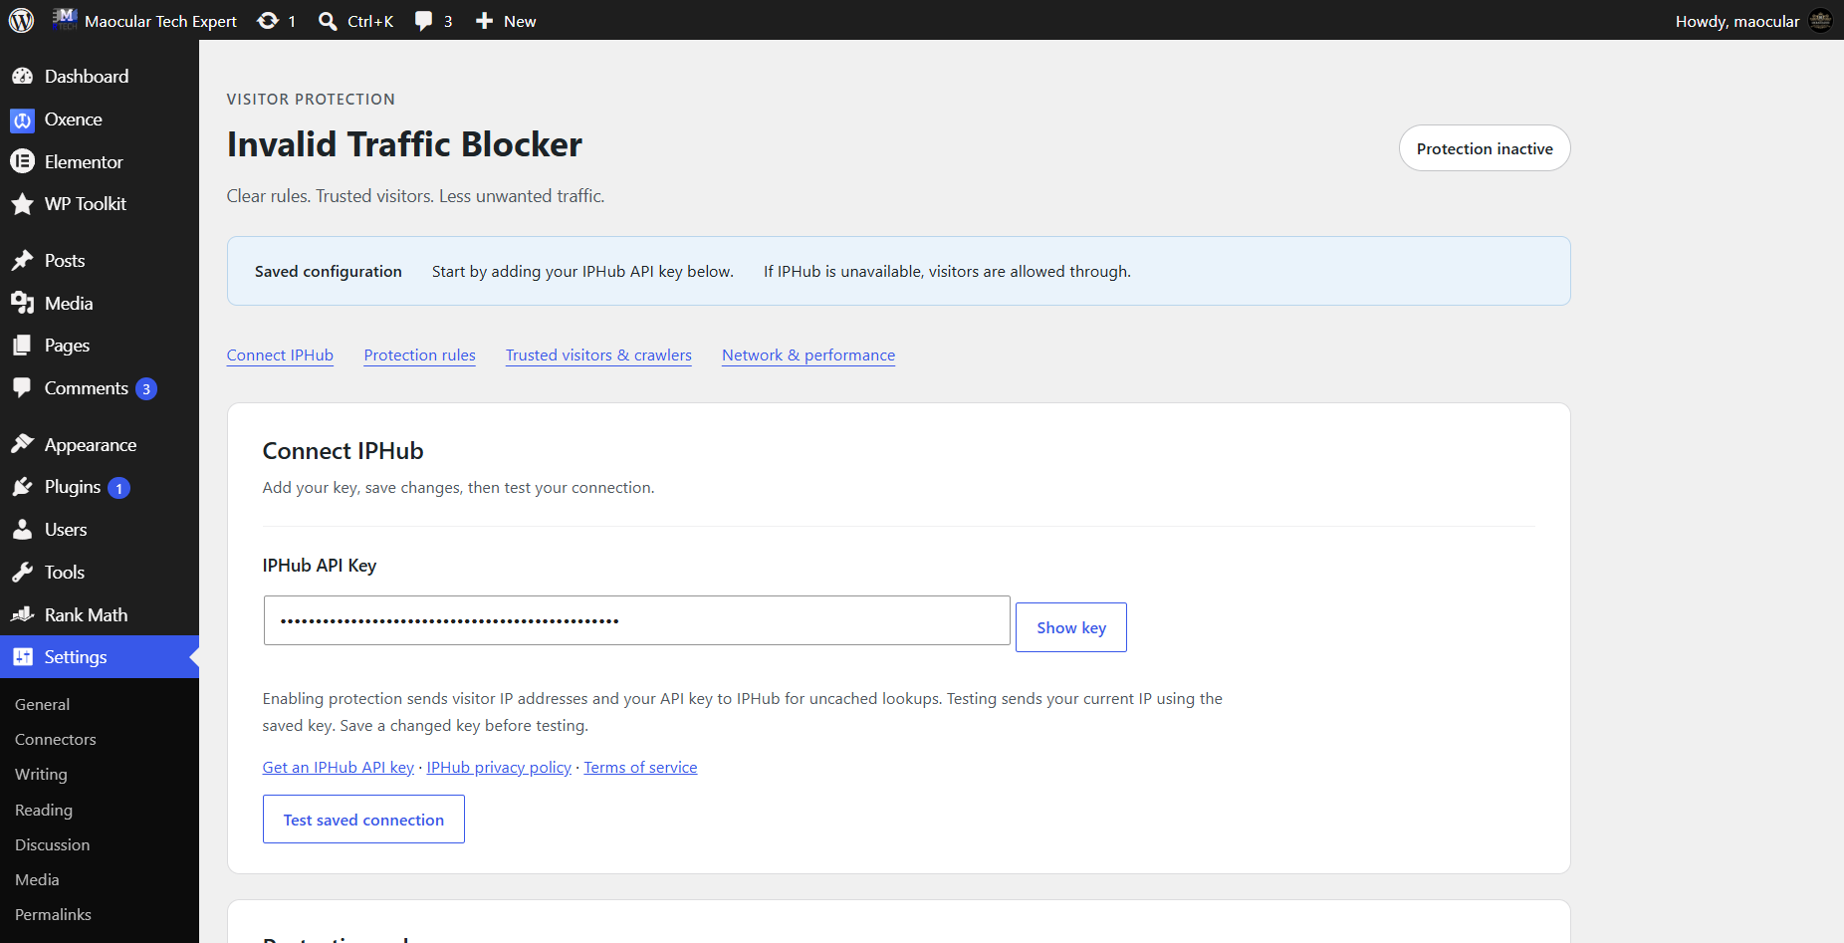Jump to Protection rules section
The image size is (1844, 943).
(x=419, y=355)
